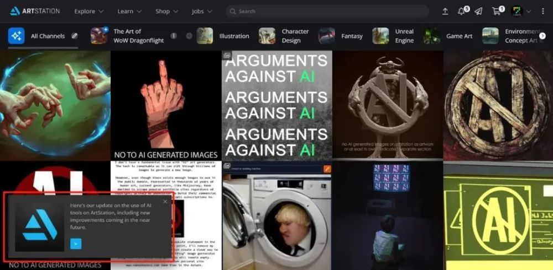Expand the Explore dropdown menu

click(x=89, y=11)
